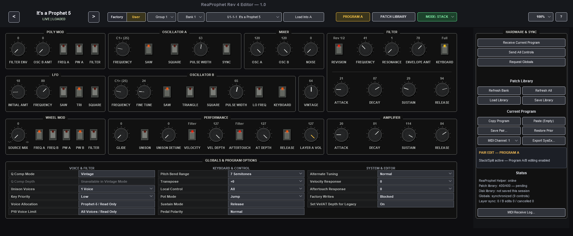Toggle Filter REVISION switch
573x236 pixels.
(339, 49)
